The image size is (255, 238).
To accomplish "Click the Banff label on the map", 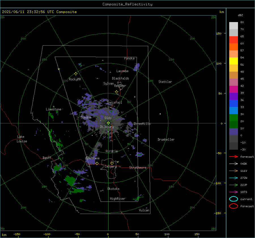I will click(x=47, y=158).
